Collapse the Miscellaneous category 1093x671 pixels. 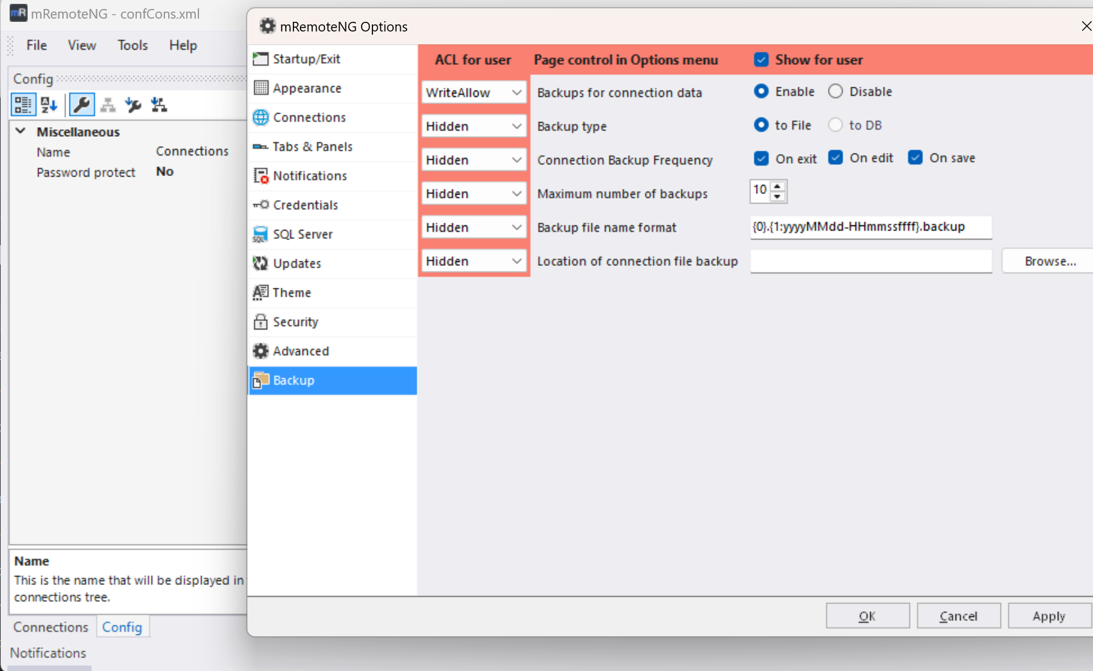click(21, 131)
